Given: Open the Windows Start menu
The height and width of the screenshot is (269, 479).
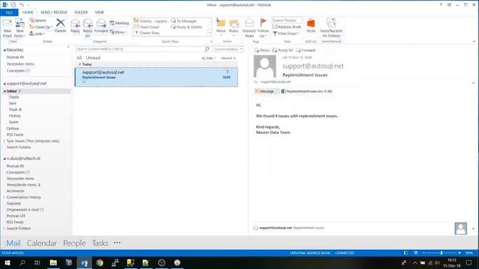Looking at the screenshot, I should click(x=7, y=262).
